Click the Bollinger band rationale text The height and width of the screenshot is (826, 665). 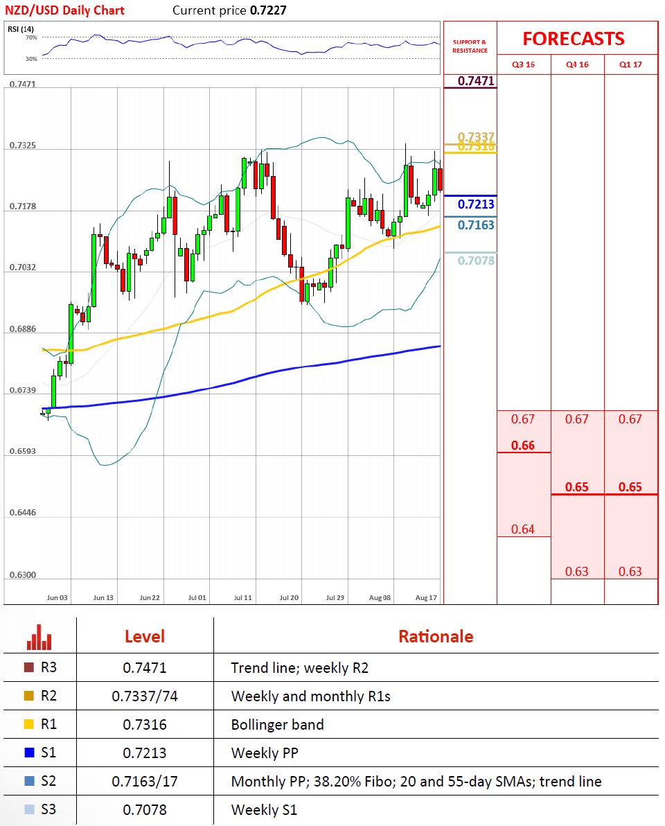click(x=277, y=725)
